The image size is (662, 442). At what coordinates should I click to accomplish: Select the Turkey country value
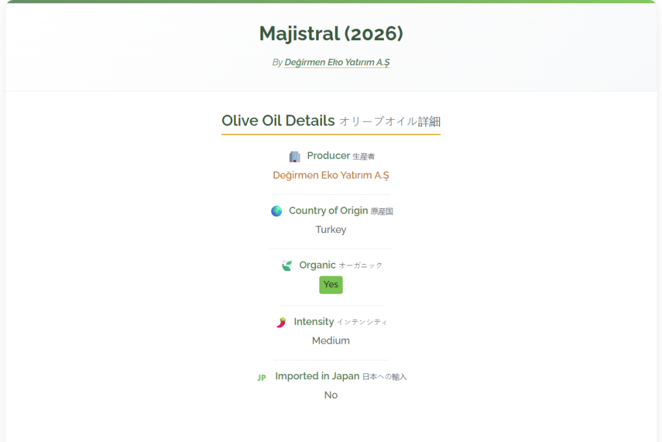[331, 230]
